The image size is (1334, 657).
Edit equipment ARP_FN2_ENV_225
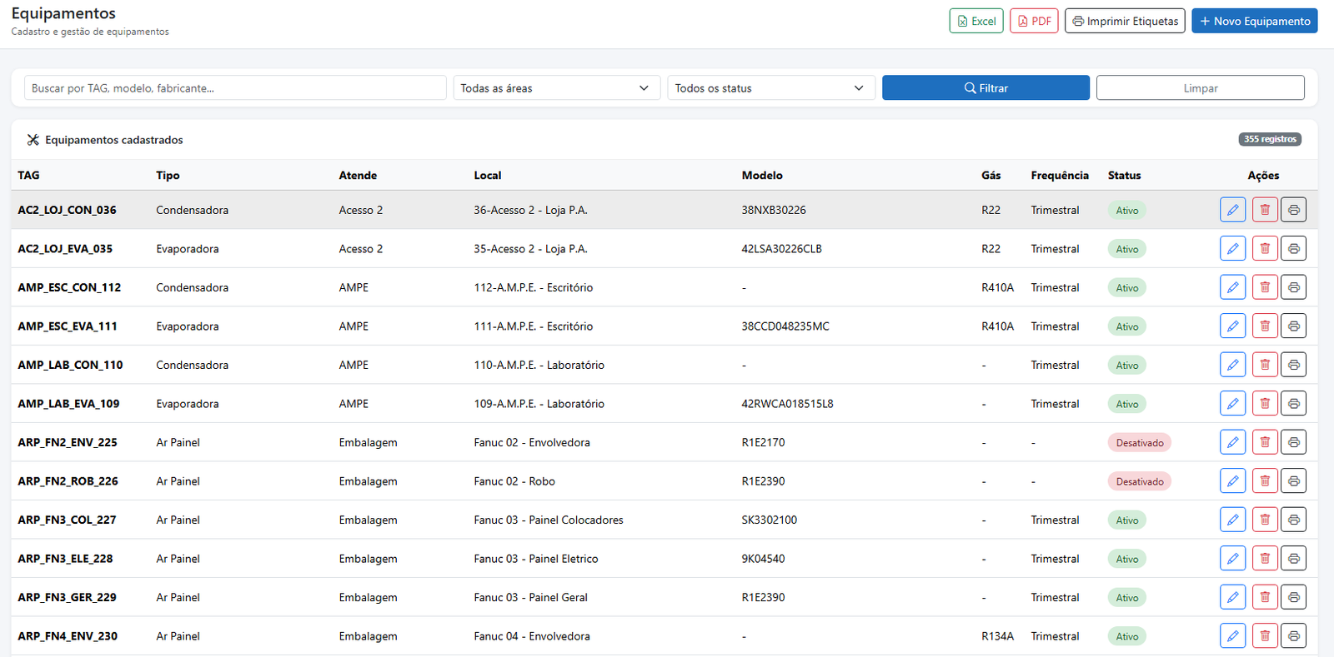pyautogui.click(x=1232, y=442)
